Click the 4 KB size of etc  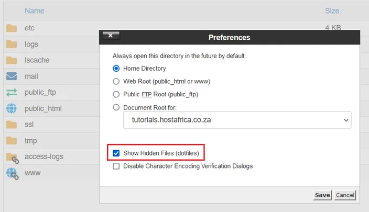point(333,28)
